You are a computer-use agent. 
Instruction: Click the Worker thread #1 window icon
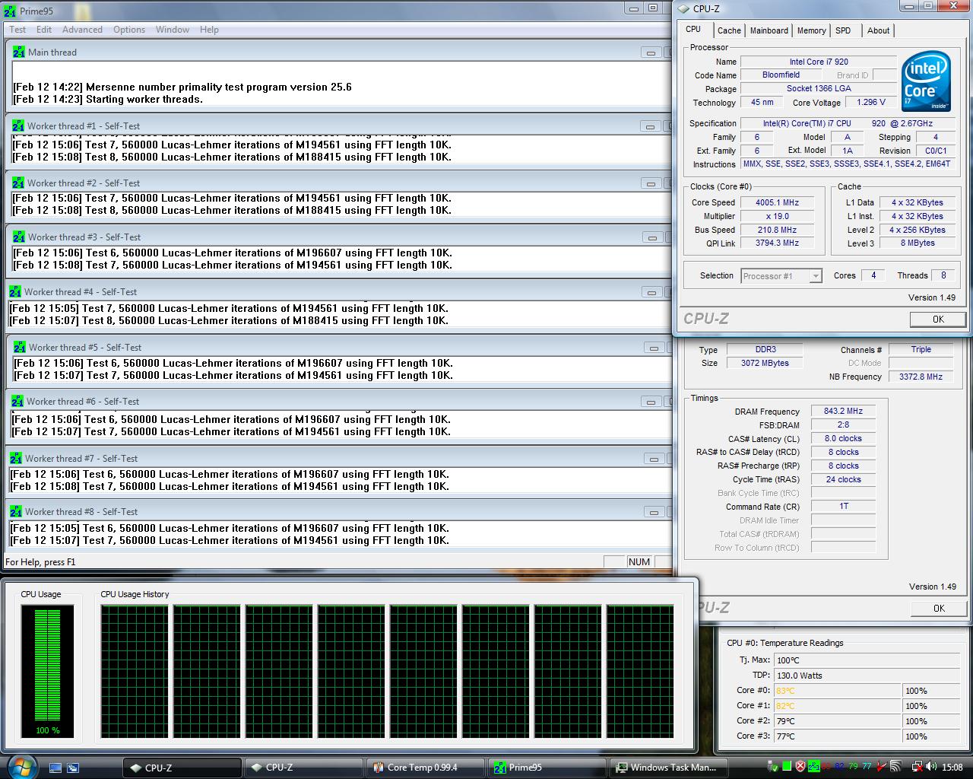18,126
